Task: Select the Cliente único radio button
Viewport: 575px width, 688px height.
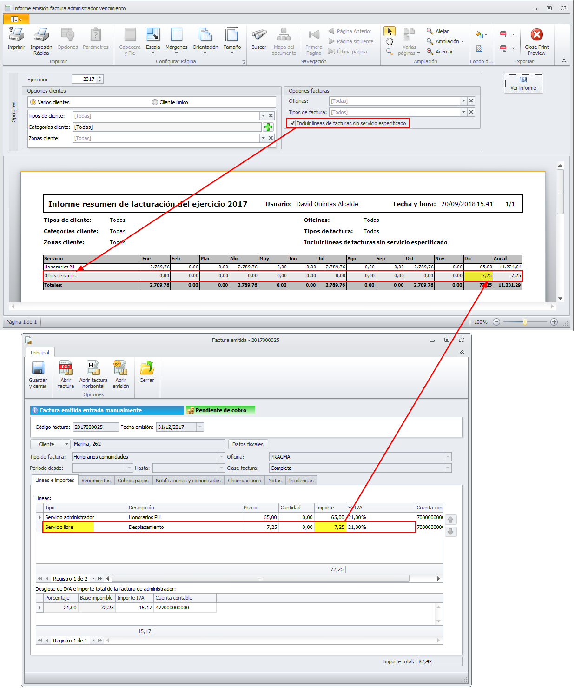Action: click(x=155, y=102)
